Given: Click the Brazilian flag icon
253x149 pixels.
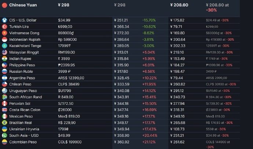Looking at the screenshot, I should (4, 122).
